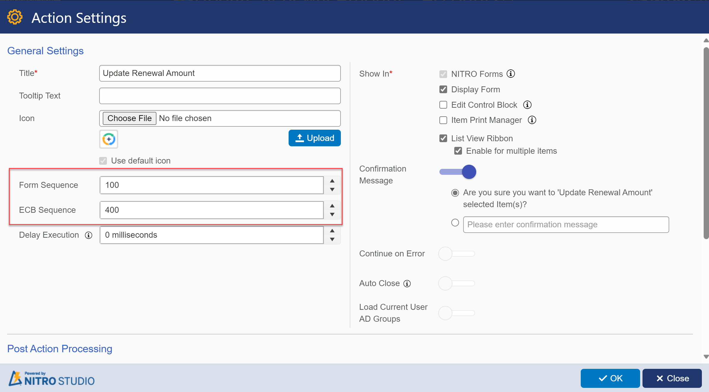Increase the Form Sequence value

pos(332,181)
